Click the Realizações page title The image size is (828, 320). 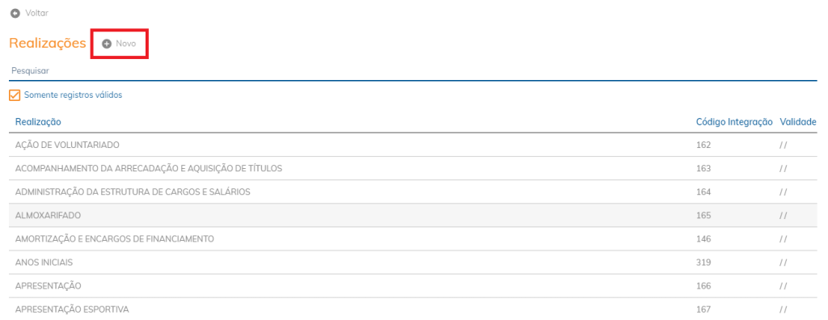48,44
